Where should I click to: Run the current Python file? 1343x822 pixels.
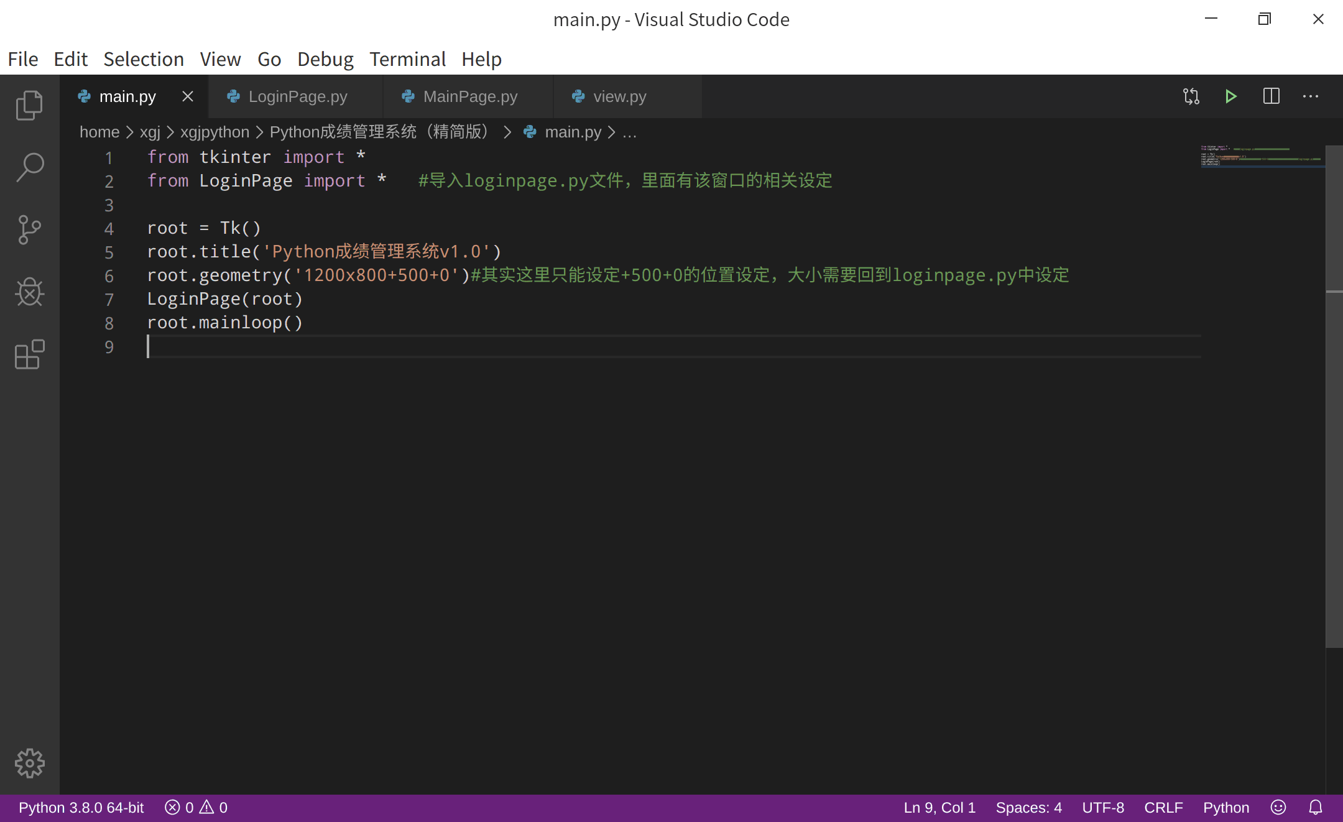point(1230,96)
